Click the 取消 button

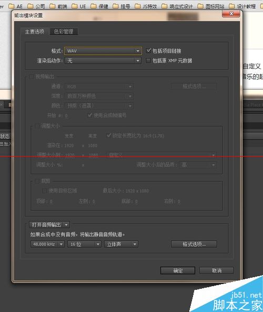pyautogui.click(x=217, y=270)
